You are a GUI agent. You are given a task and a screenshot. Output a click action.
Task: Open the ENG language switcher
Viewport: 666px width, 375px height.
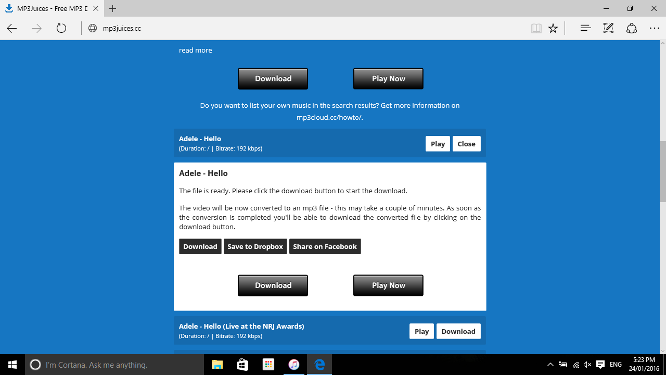pos(615,365)
